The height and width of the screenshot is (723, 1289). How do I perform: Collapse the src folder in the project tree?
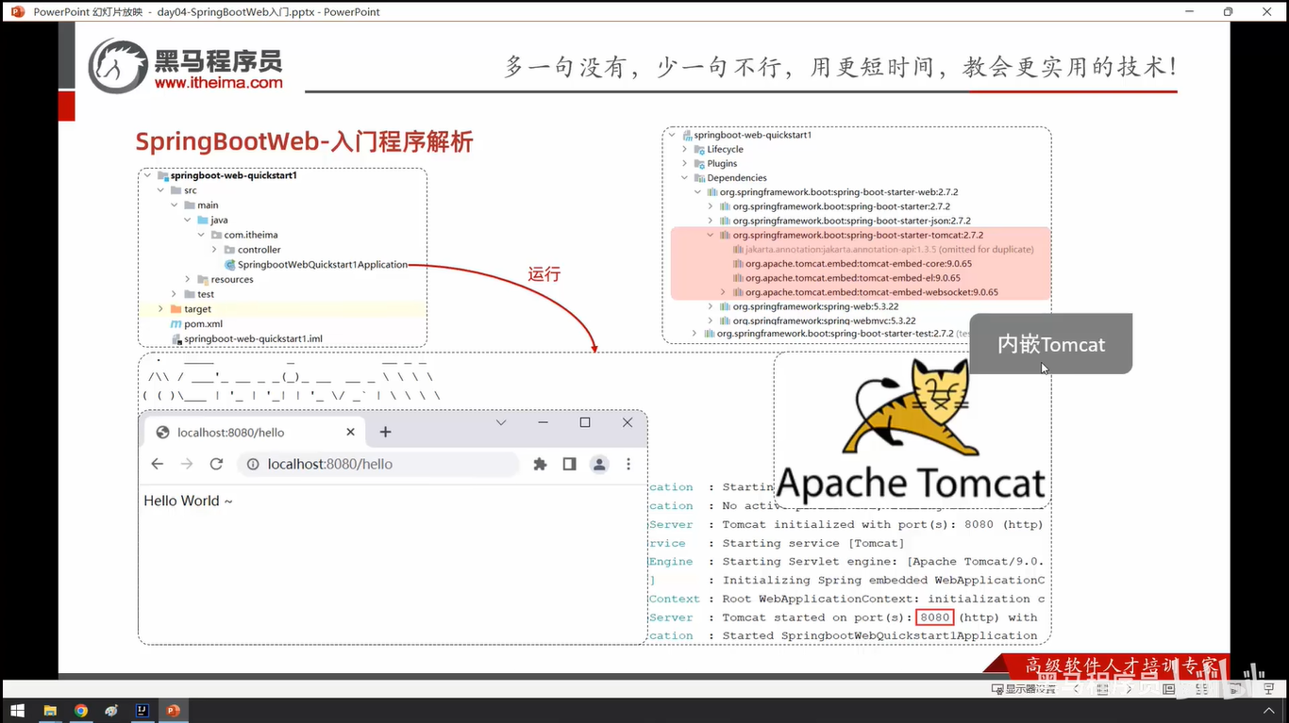click(x=161, y=190)
